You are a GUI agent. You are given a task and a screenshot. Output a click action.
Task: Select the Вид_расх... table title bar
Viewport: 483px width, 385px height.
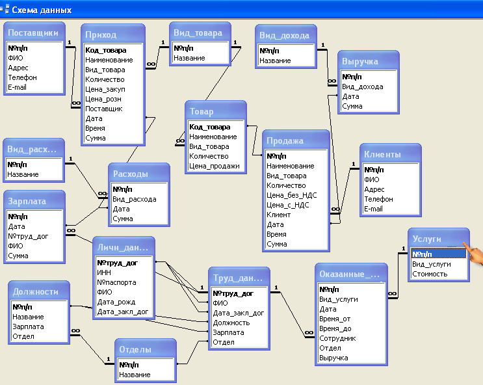point(34,149)
